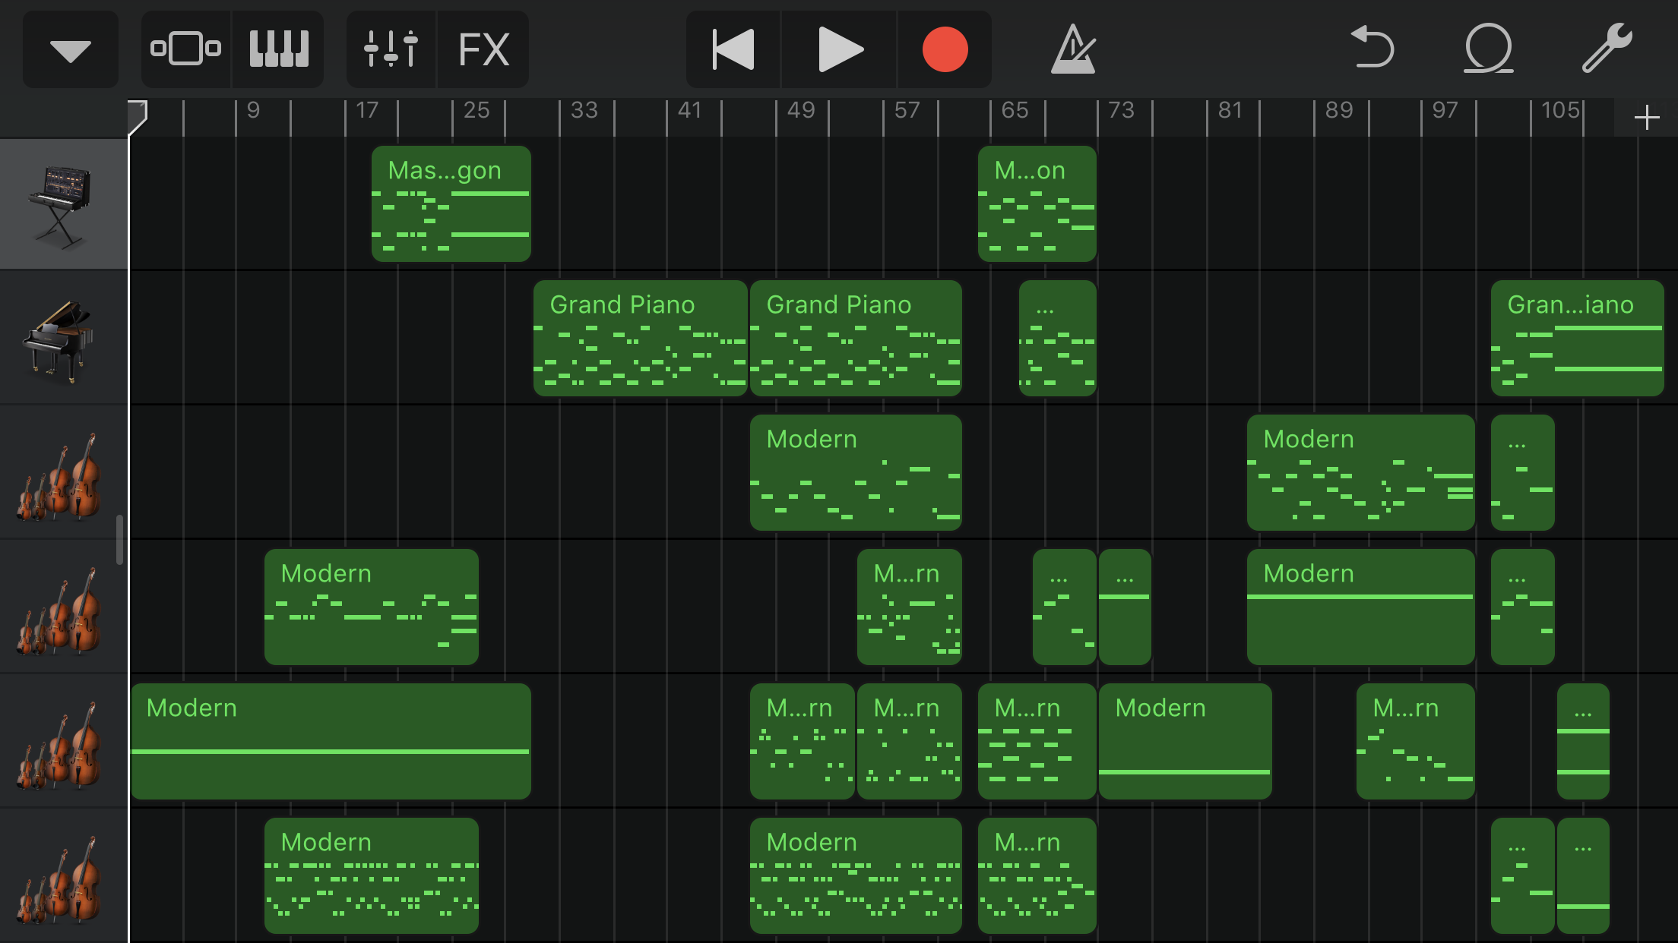Viewport: 1678px width, 943px height.
Task: Select M...rn region on bottom strings track
Action: point(1037,876)
